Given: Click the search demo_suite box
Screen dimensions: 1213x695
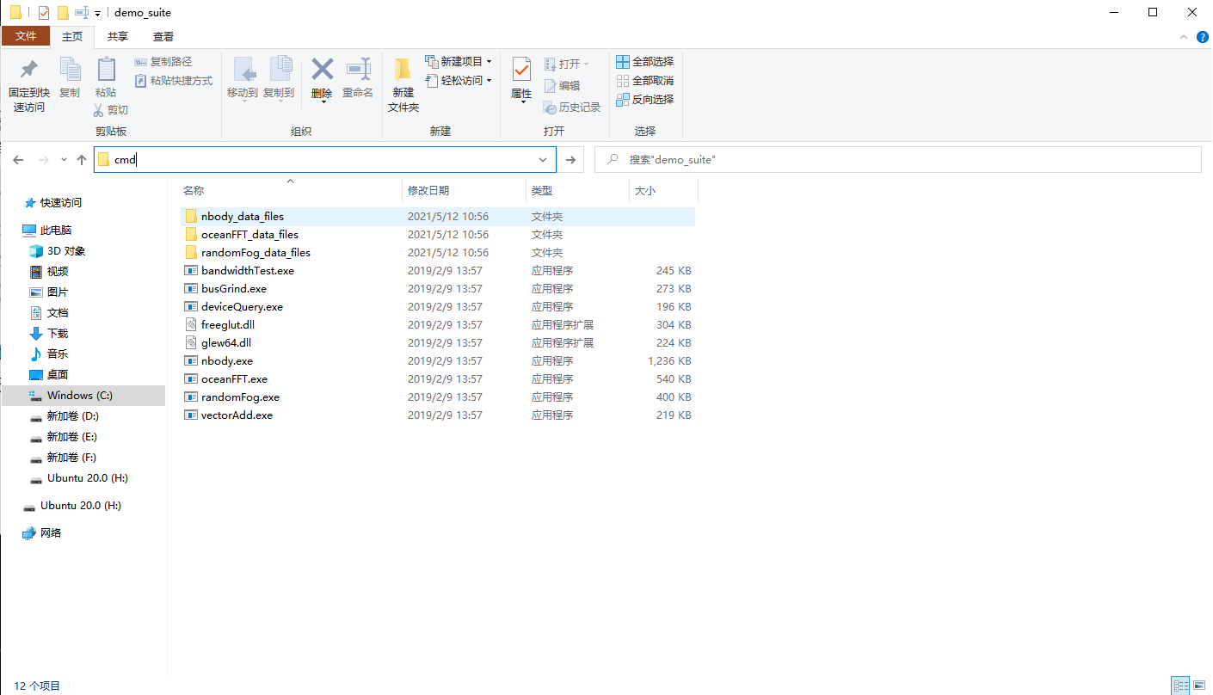Looking at the screenshot, I should point(897,160).
